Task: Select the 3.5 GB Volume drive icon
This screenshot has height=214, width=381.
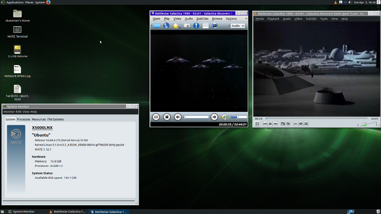Action: [17, 51]
